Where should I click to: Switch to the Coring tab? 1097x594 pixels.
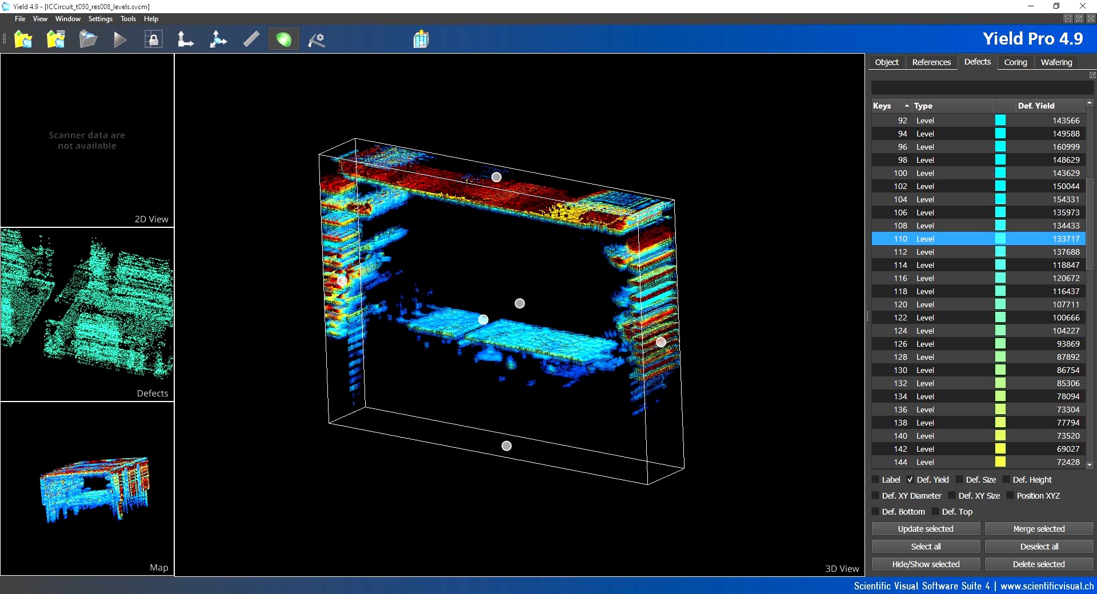[x=1015, y=62]
